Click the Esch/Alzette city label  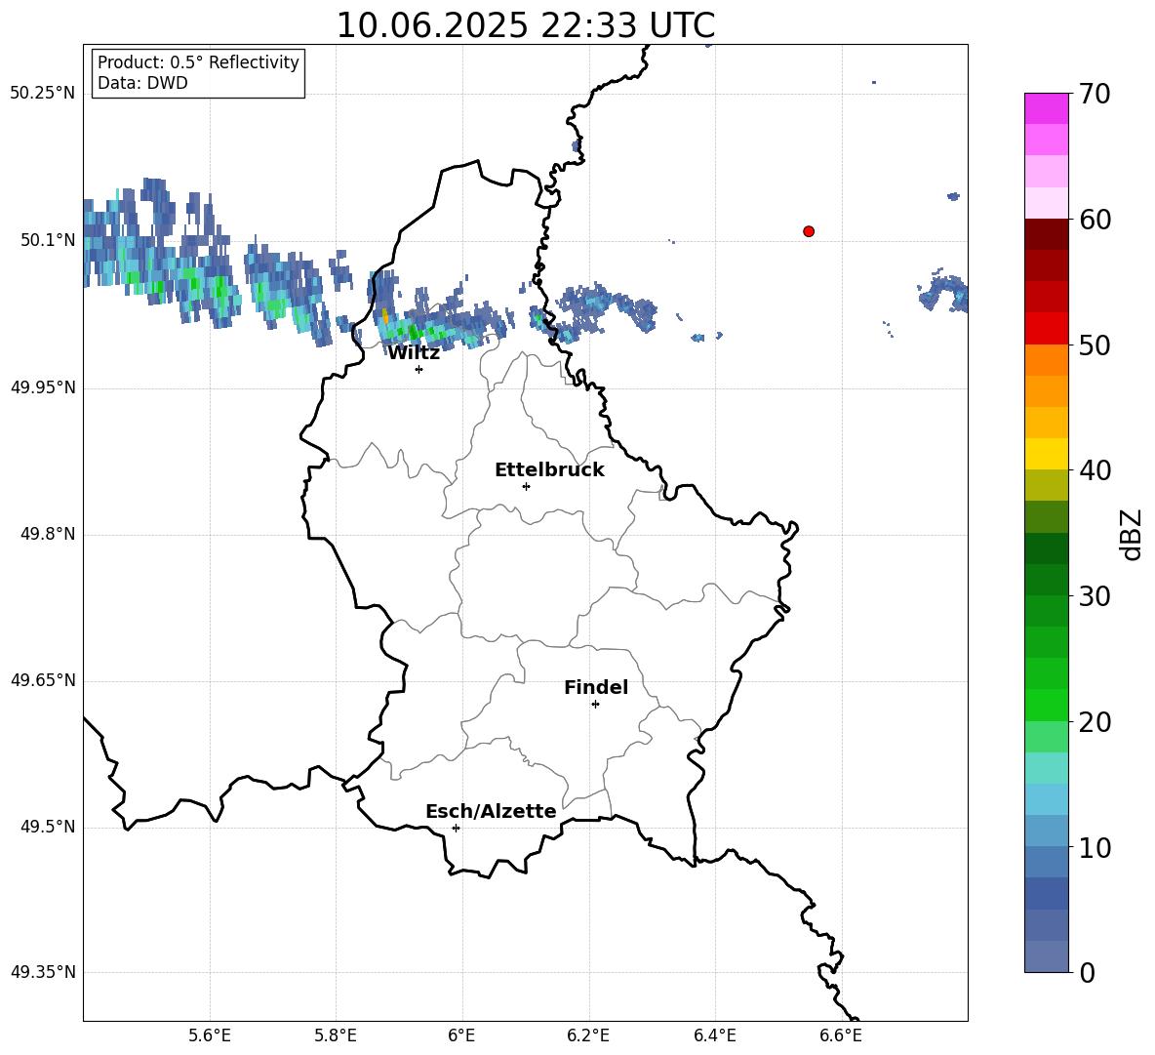(x=491, y=811)
